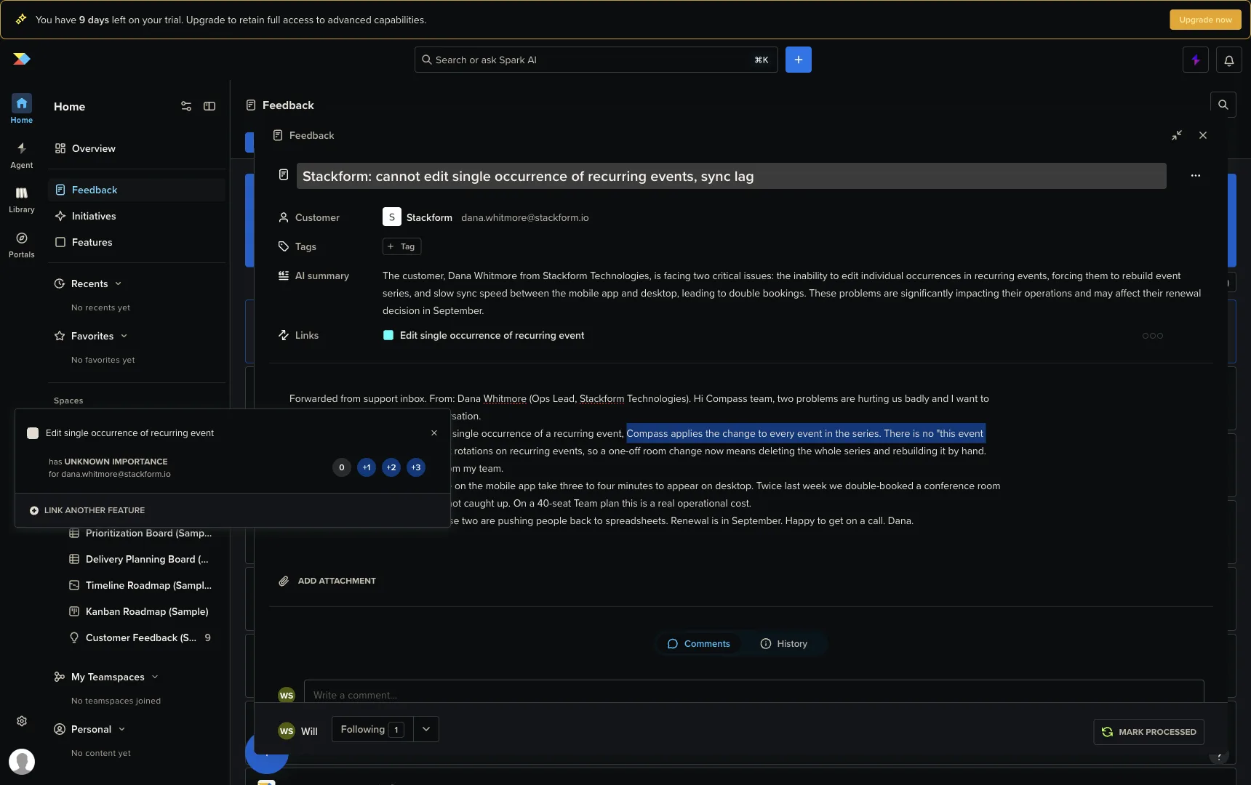
Task: Click the sidebar filter settings icon
Action: 186,106
